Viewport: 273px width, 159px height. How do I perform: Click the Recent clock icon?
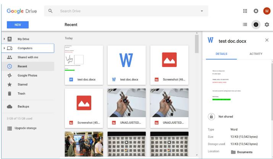coord(10,66)
